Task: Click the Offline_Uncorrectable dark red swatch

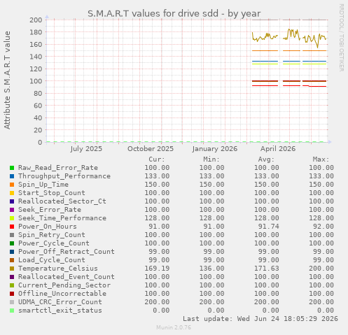Action: coord(12,294)
